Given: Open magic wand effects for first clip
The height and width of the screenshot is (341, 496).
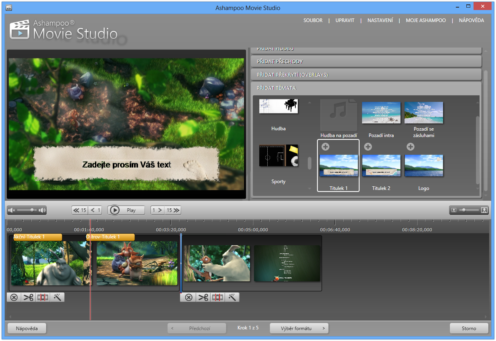Looking at the screenshot, I should tap(57, 297).
